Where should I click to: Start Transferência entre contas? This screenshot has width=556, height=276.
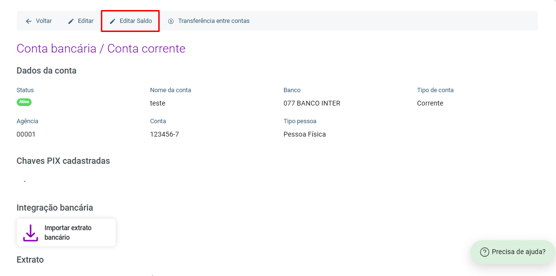point(209,21)
